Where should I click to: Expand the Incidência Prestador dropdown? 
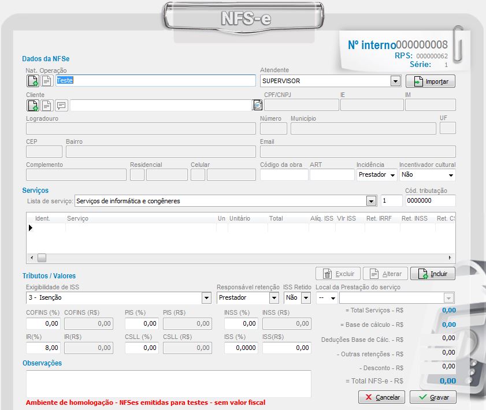(x=392, y=175)
